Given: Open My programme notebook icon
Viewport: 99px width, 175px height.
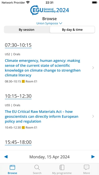Looking at the screenshot, I should 62,167.
